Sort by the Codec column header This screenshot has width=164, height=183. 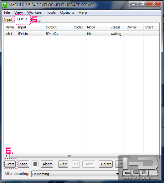coord(79,27)
